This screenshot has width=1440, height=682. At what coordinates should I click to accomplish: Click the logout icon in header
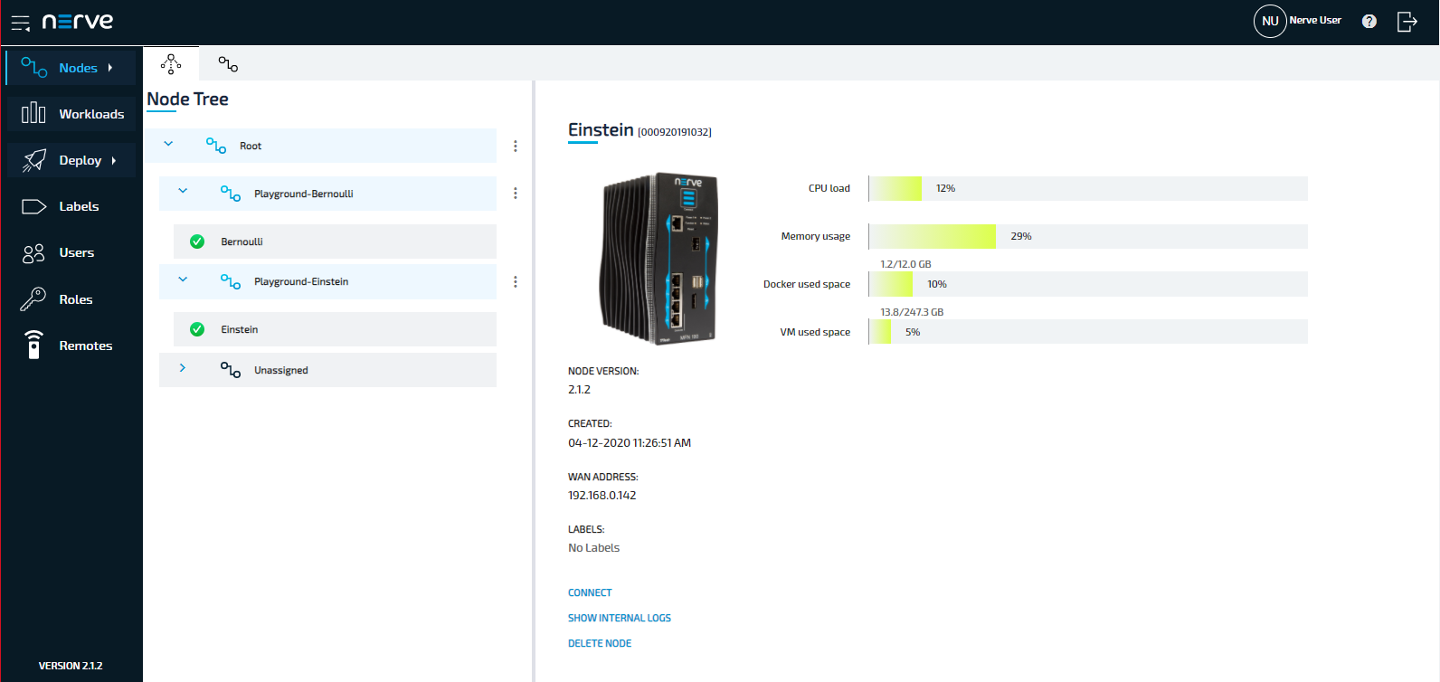1407,22
